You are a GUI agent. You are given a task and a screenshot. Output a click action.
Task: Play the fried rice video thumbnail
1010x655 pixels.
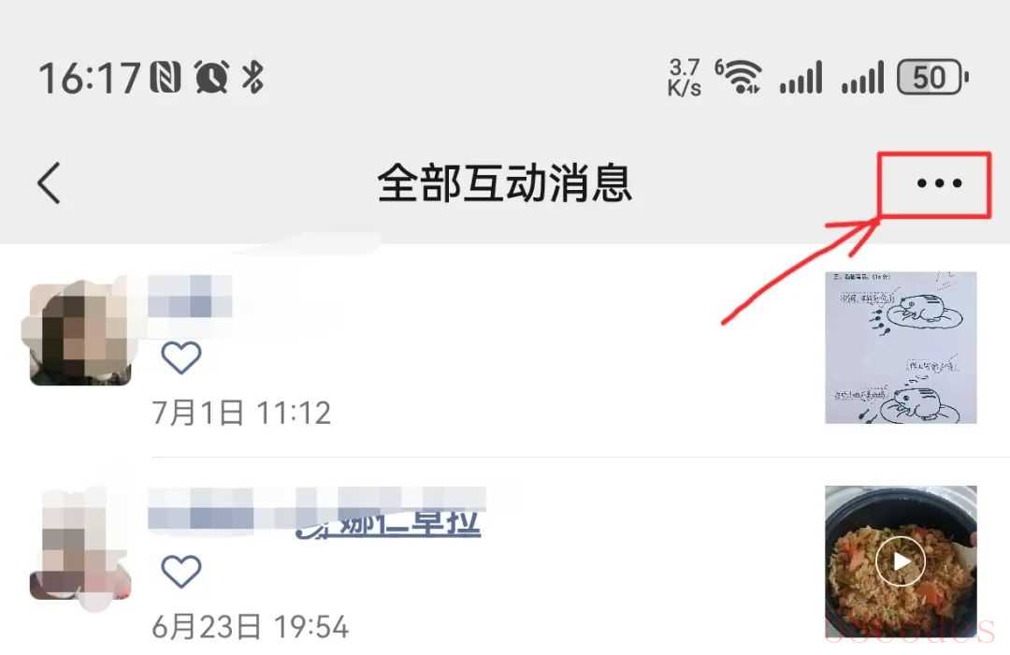coord(901,560)
